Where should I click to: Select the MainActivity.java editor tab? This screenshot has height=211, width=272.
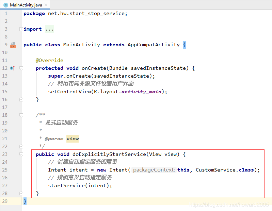[25, 5]
